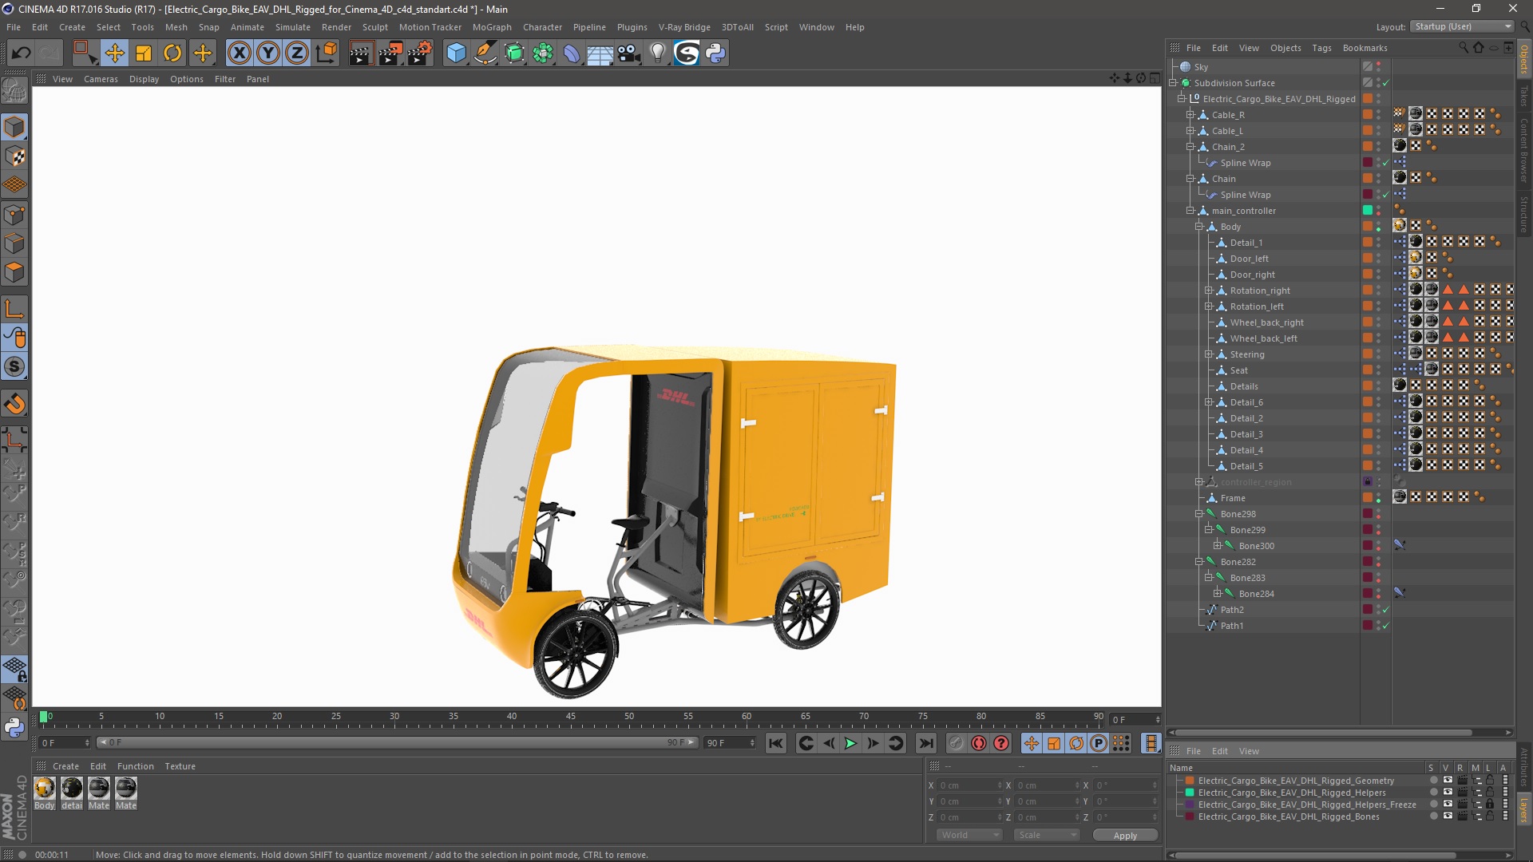Expand the Steering tree node
The width and height of the screenshot is (1533, 862).
(x=1209, y=354)
